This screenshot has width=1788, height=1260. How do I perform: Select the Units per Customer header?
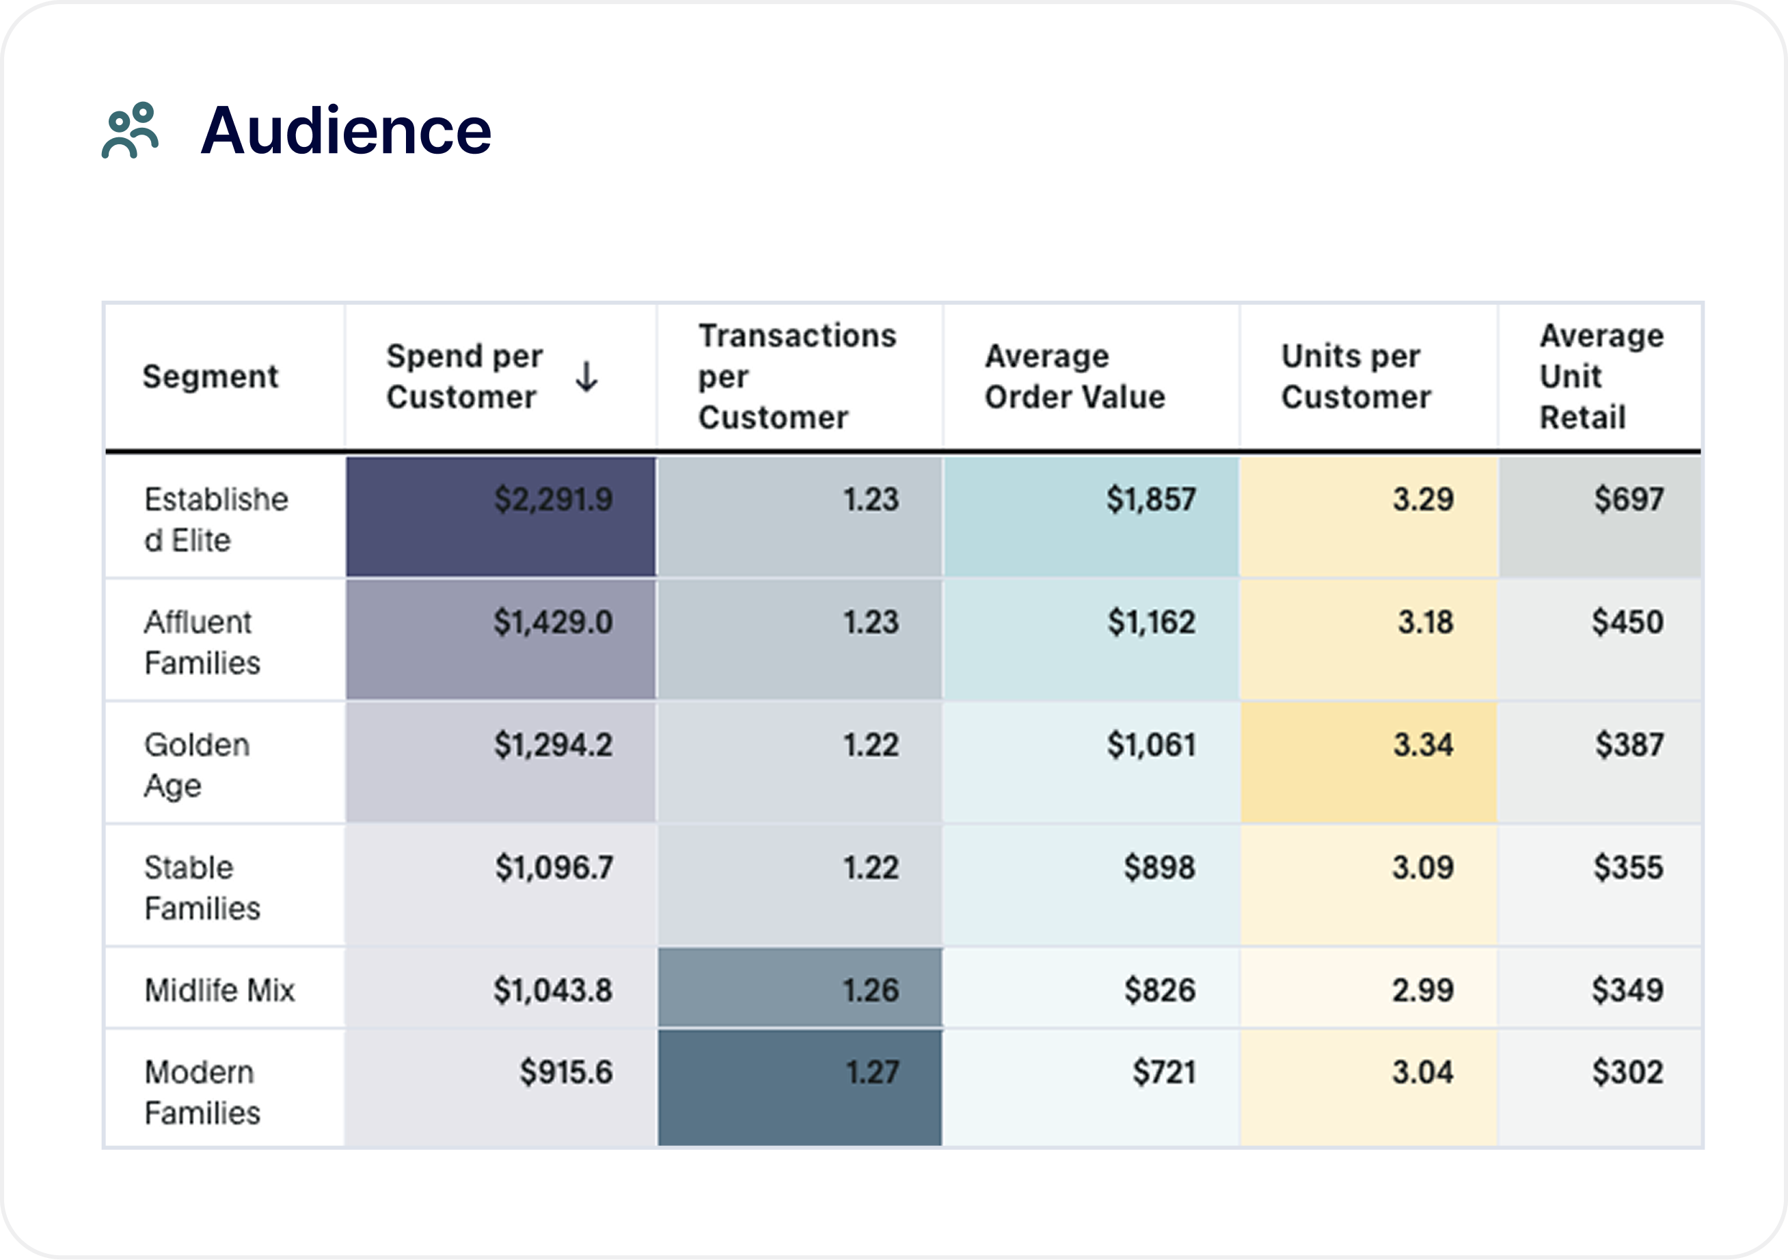1356,377
